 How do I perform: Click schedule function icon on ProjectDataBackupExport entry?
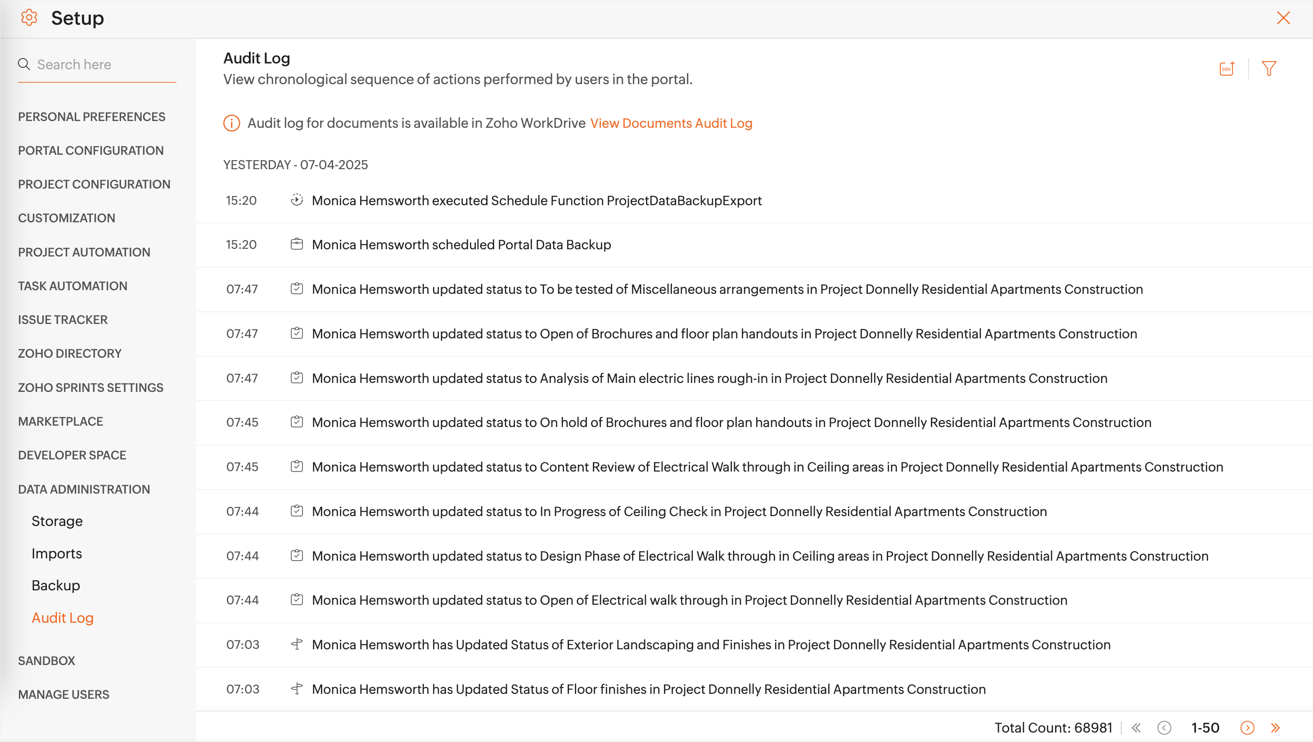tap(297, 200)
